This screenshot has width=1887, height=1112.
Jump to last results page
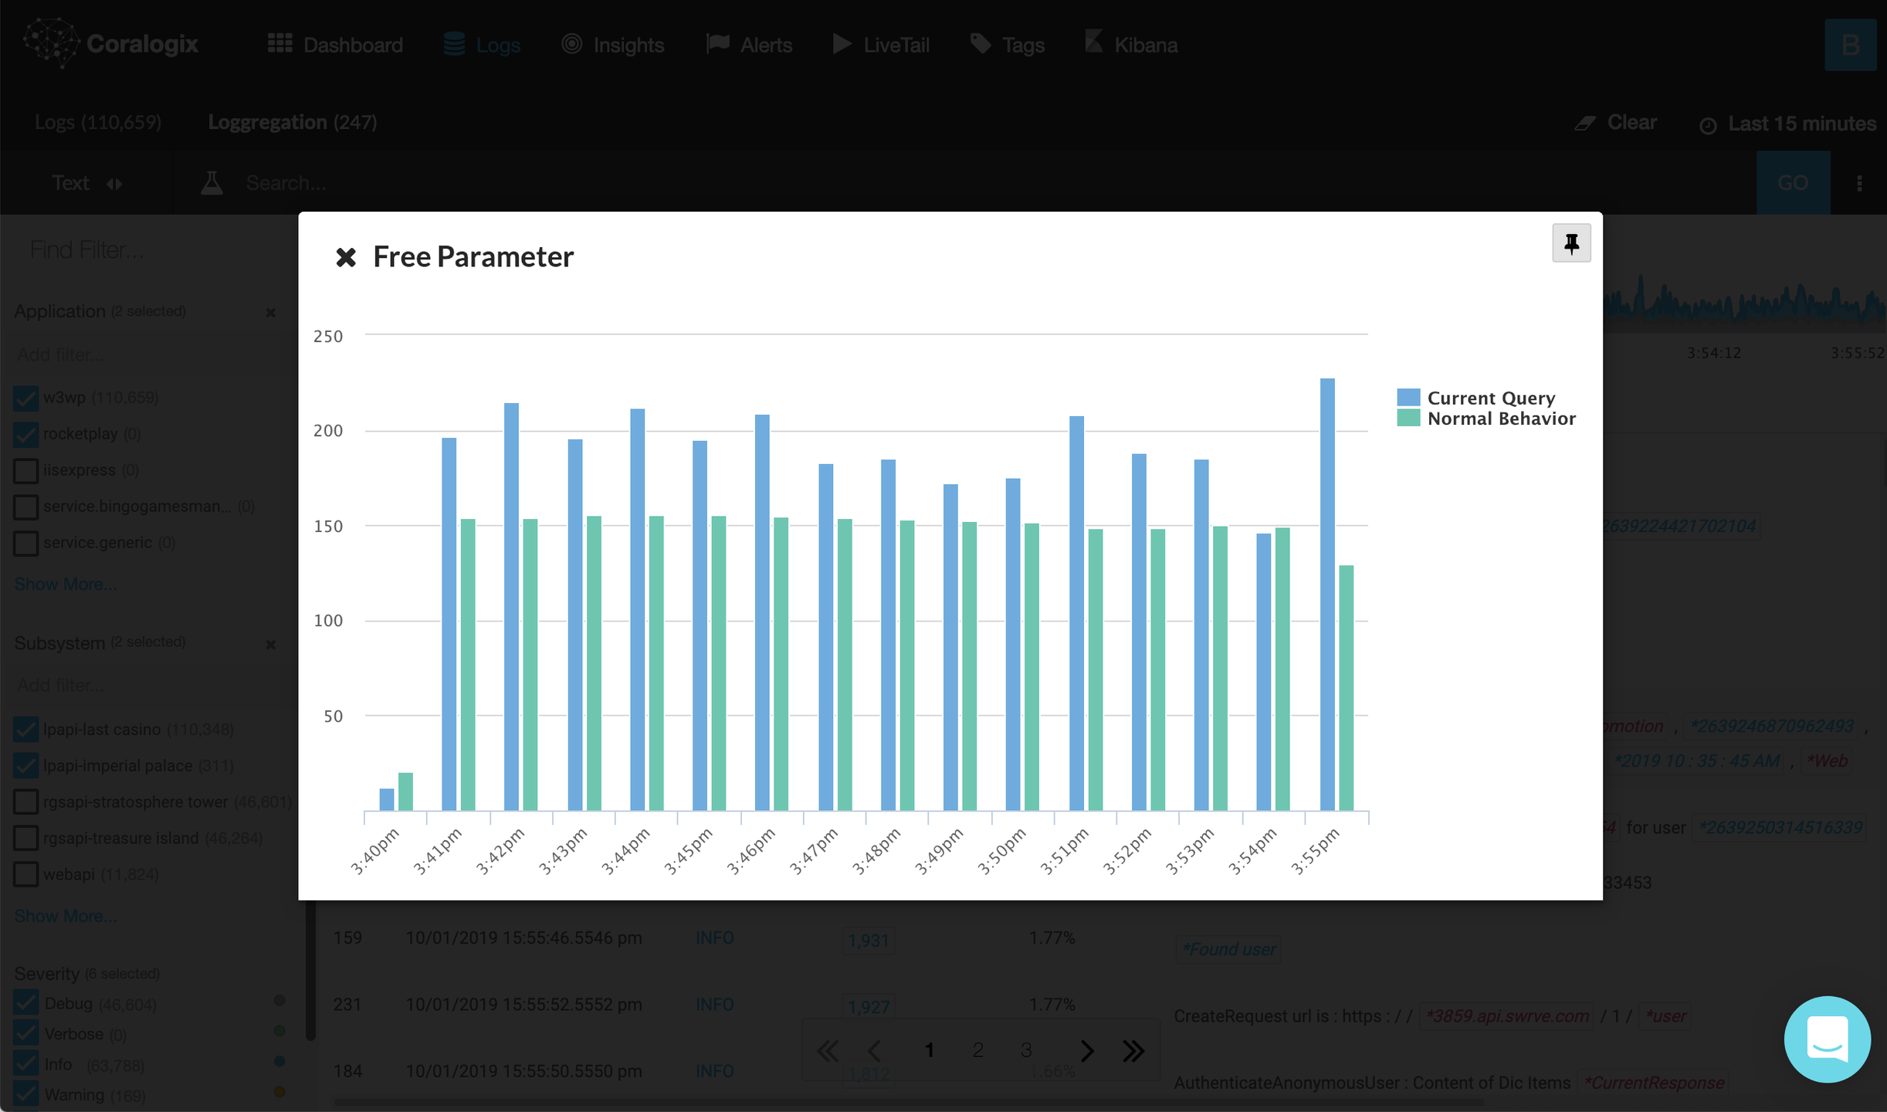click(x=1133, y=1050)
